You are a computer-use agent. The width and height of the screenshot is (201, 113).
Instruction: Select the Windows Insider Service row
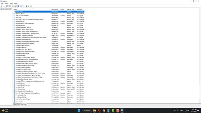click(x=49, y=53)
